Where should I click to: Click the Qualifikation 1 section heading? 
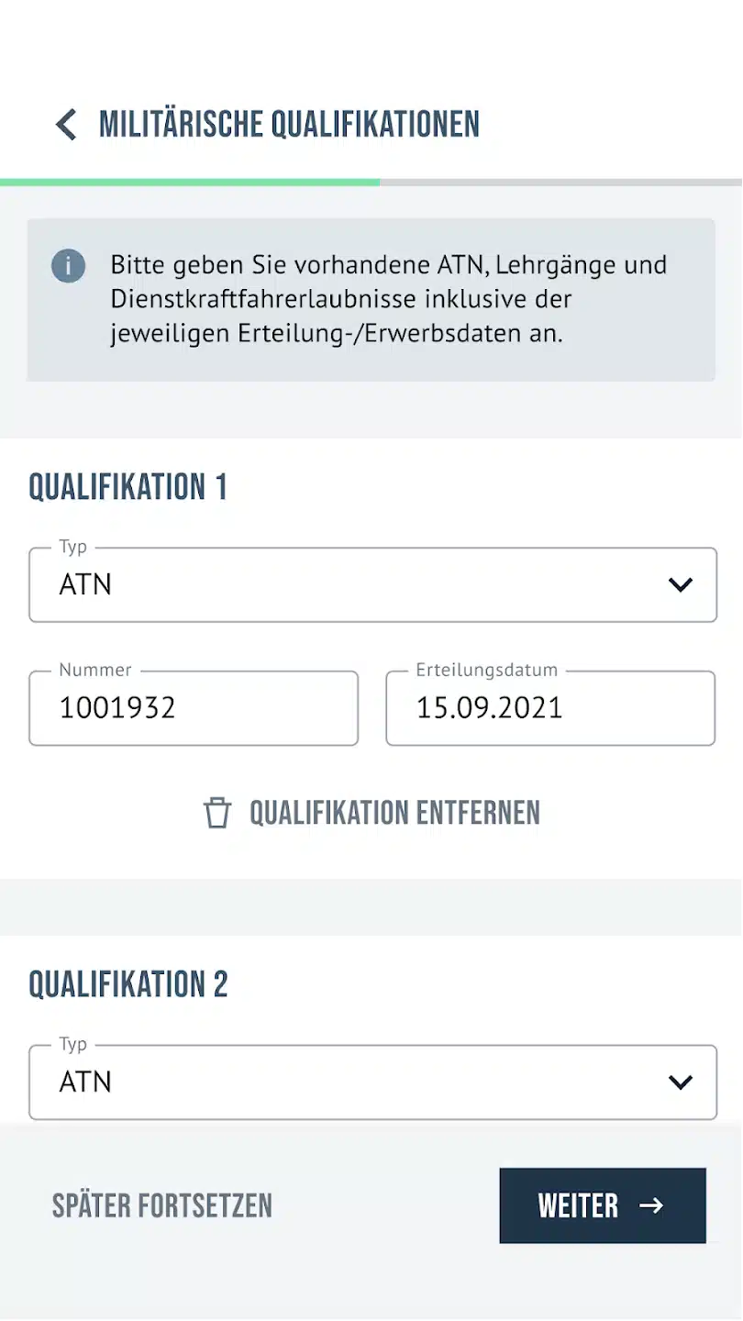coord(128,487)
